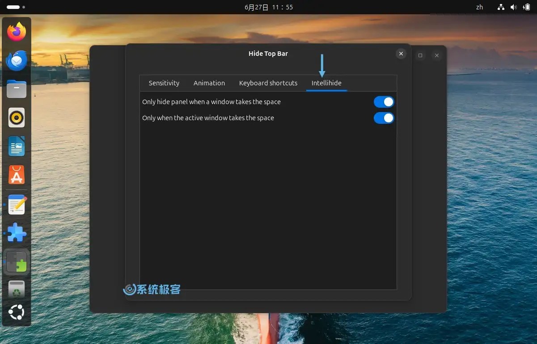Open the Extension Manager from the dock
The height and width of the screenshot is (344, 537).
tap(17, 261)
